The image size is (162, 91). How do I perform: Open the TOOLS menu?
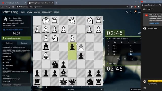coord(56,12)
